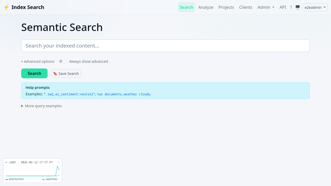The width and height of the screenshot is (331, 186).
Task: Click the Semantic Search heading
Action: [x=62, y=27]
